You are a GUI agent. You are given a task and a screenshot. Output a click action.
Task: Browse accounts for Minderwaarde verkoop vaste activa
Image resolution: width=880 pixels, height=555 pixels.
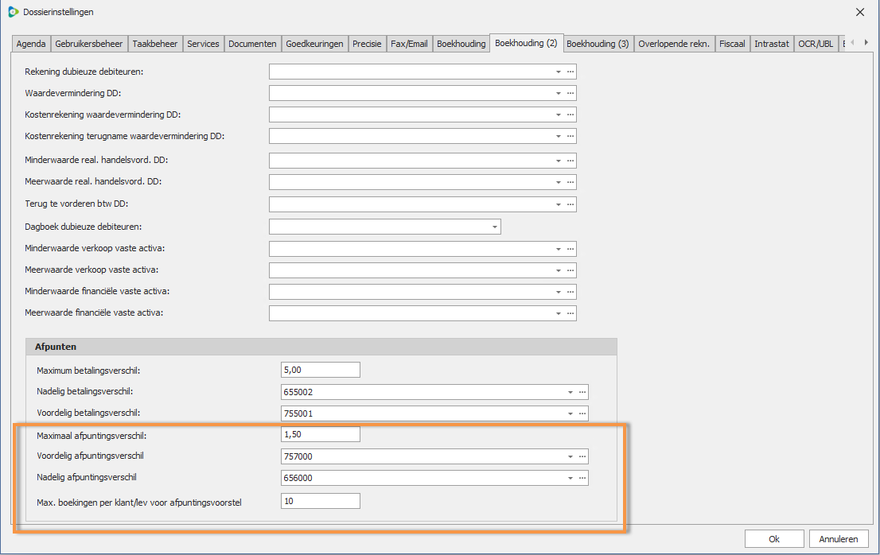[x=570, y=248]
